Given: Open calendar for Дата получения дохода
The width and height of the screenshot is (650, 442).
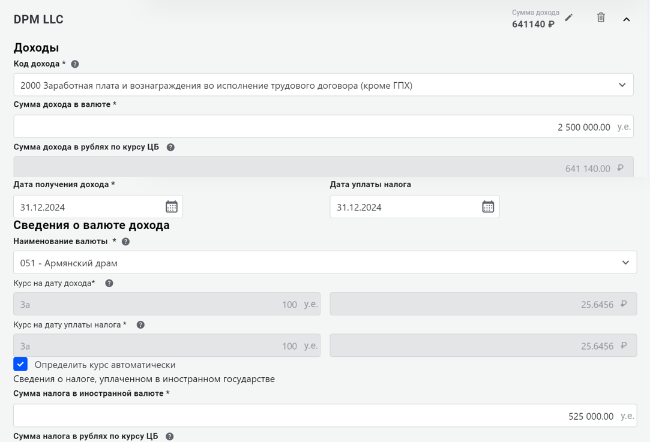Looking at the screenshot, I should click(171, 207).
